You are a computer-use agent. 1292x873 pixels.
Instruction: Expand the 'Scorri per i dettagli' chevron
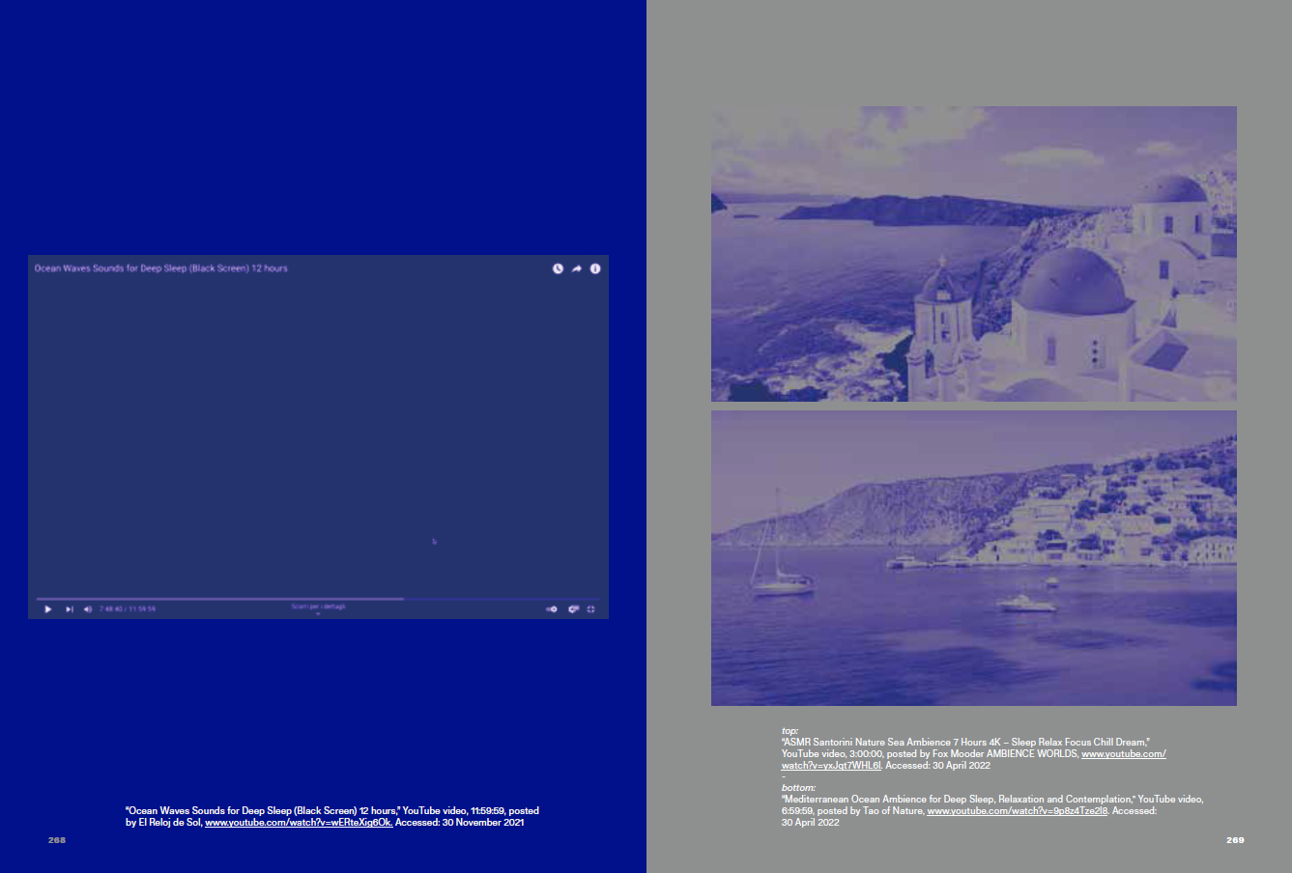(x=318, y=613)
